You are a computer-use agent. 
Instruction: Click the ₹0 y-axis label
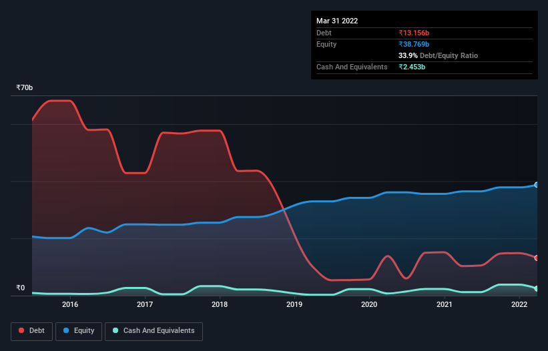point(21,288)
